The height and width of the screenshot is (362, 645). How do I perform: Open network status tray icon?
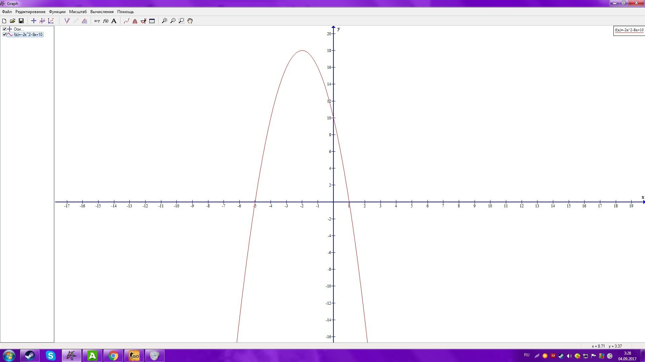point(585,356)
